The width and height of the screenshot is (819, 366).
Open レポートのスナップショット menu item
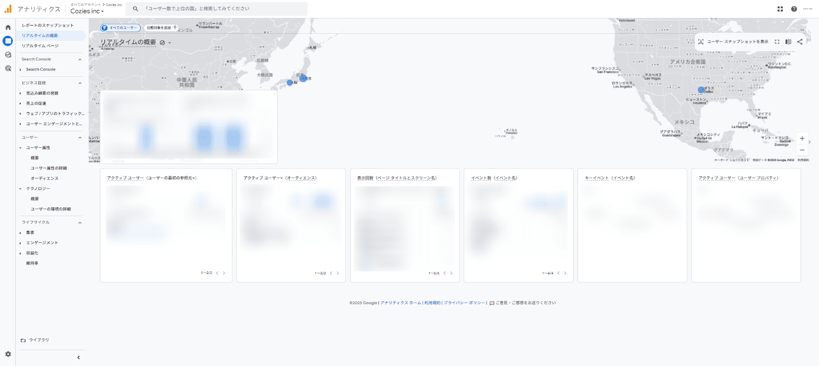point(48,25)
